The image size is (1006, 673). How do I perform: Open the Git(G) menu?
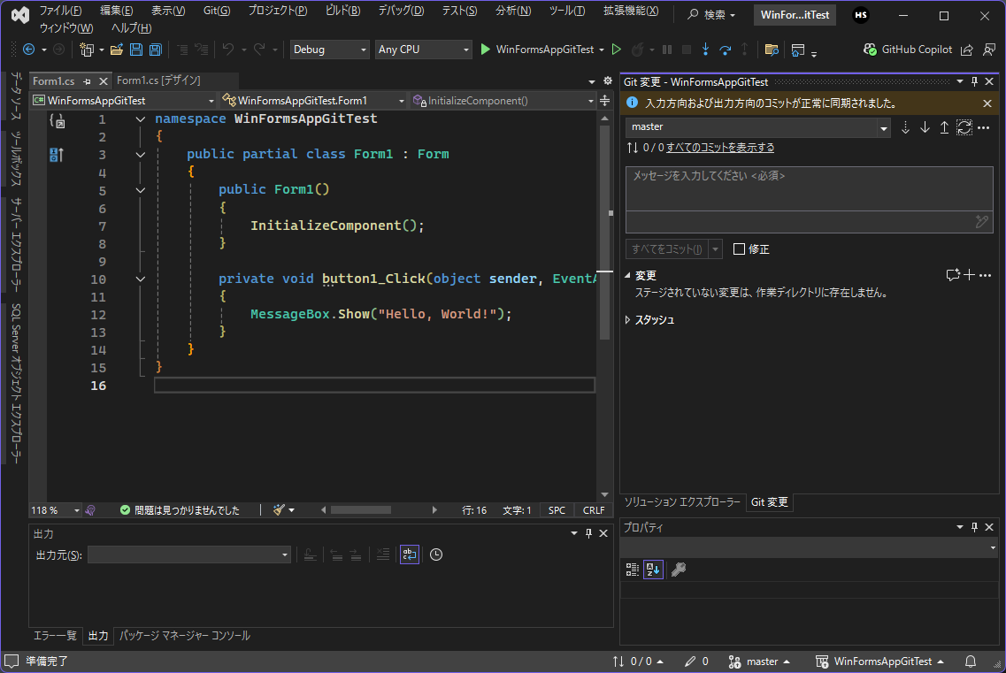[x=216, y=11]
